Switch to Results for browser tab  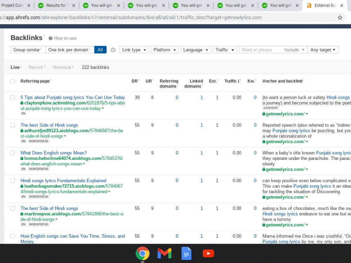56,5
